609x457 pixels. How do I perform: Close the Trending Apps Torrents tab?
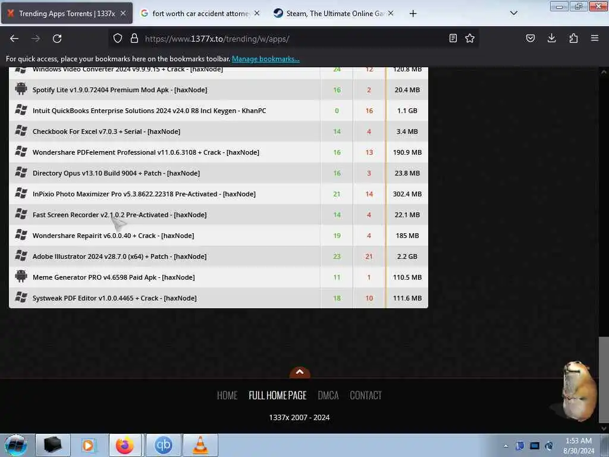(x=123, y=13)
